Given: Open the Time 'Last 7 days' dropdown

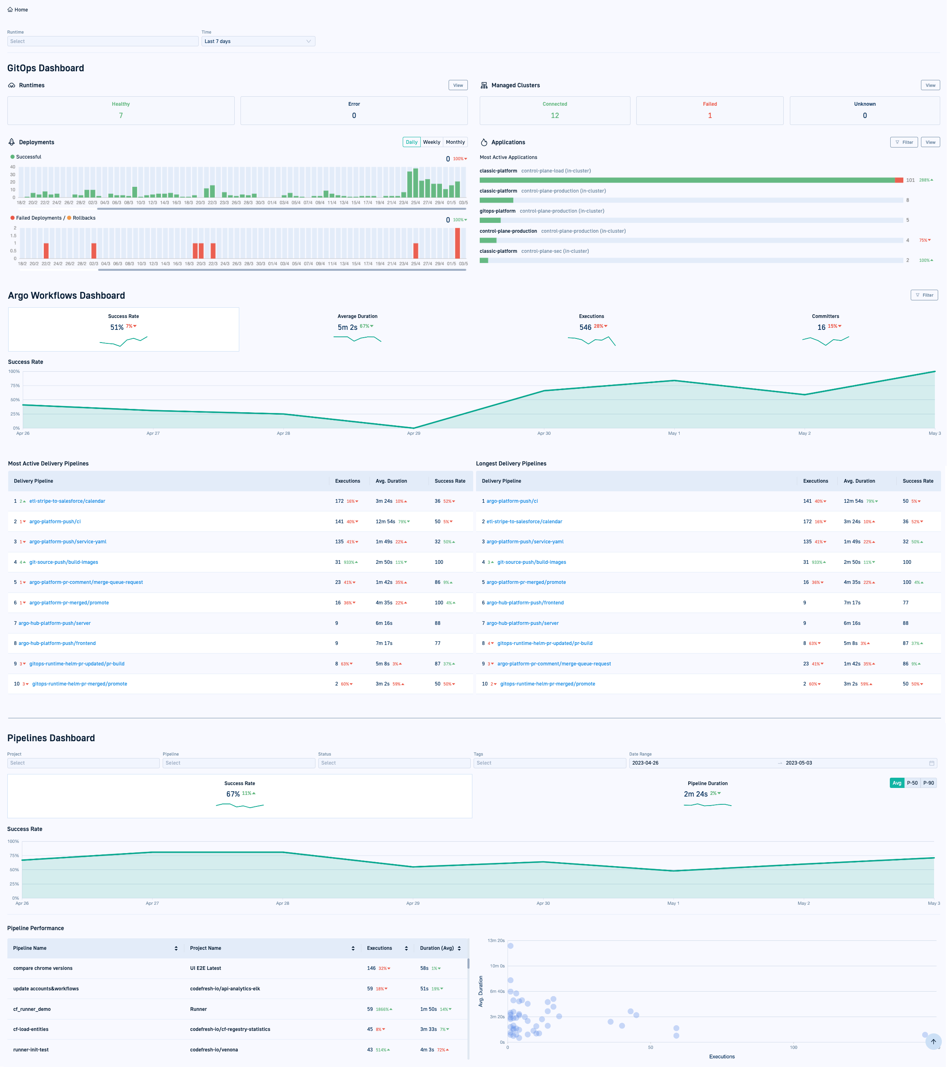Looking at the screenshot, I should [x=258, y=41].
